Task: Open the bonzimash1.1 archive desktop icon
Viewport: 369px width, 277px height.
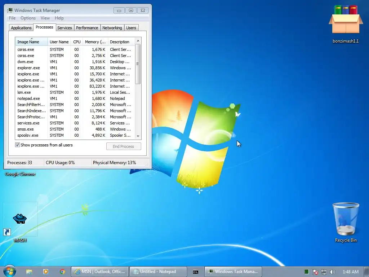Action: [346, 24]
